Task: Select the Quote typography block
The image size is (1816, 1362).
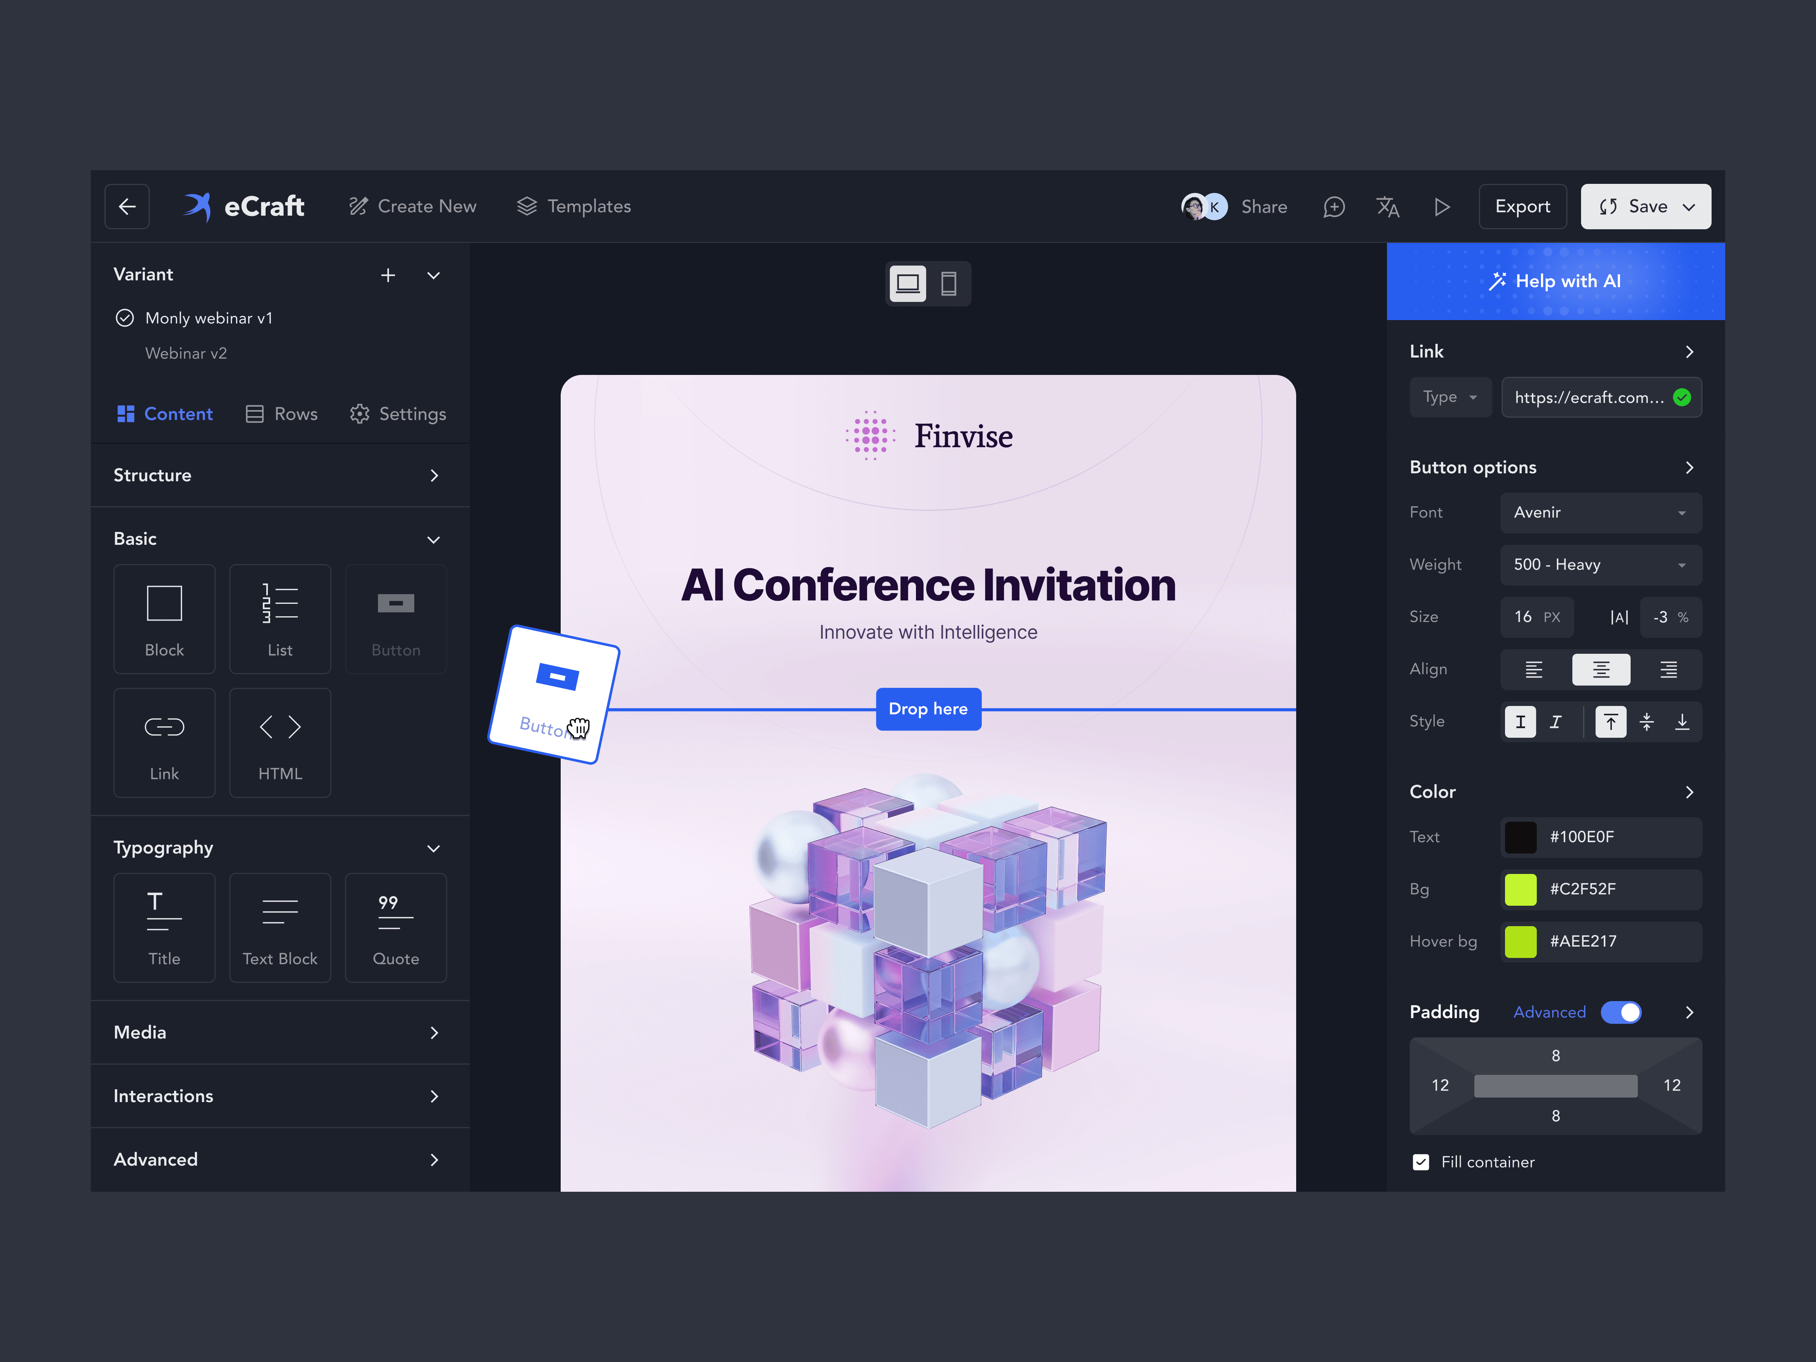Action: coord(396,928)
